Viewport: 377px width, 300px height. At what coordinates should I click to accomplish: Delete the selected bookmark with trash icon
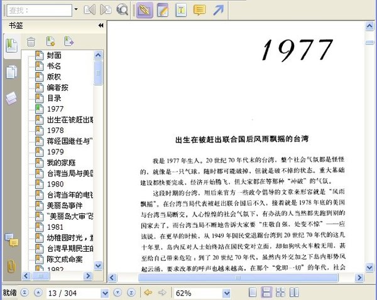31,42
